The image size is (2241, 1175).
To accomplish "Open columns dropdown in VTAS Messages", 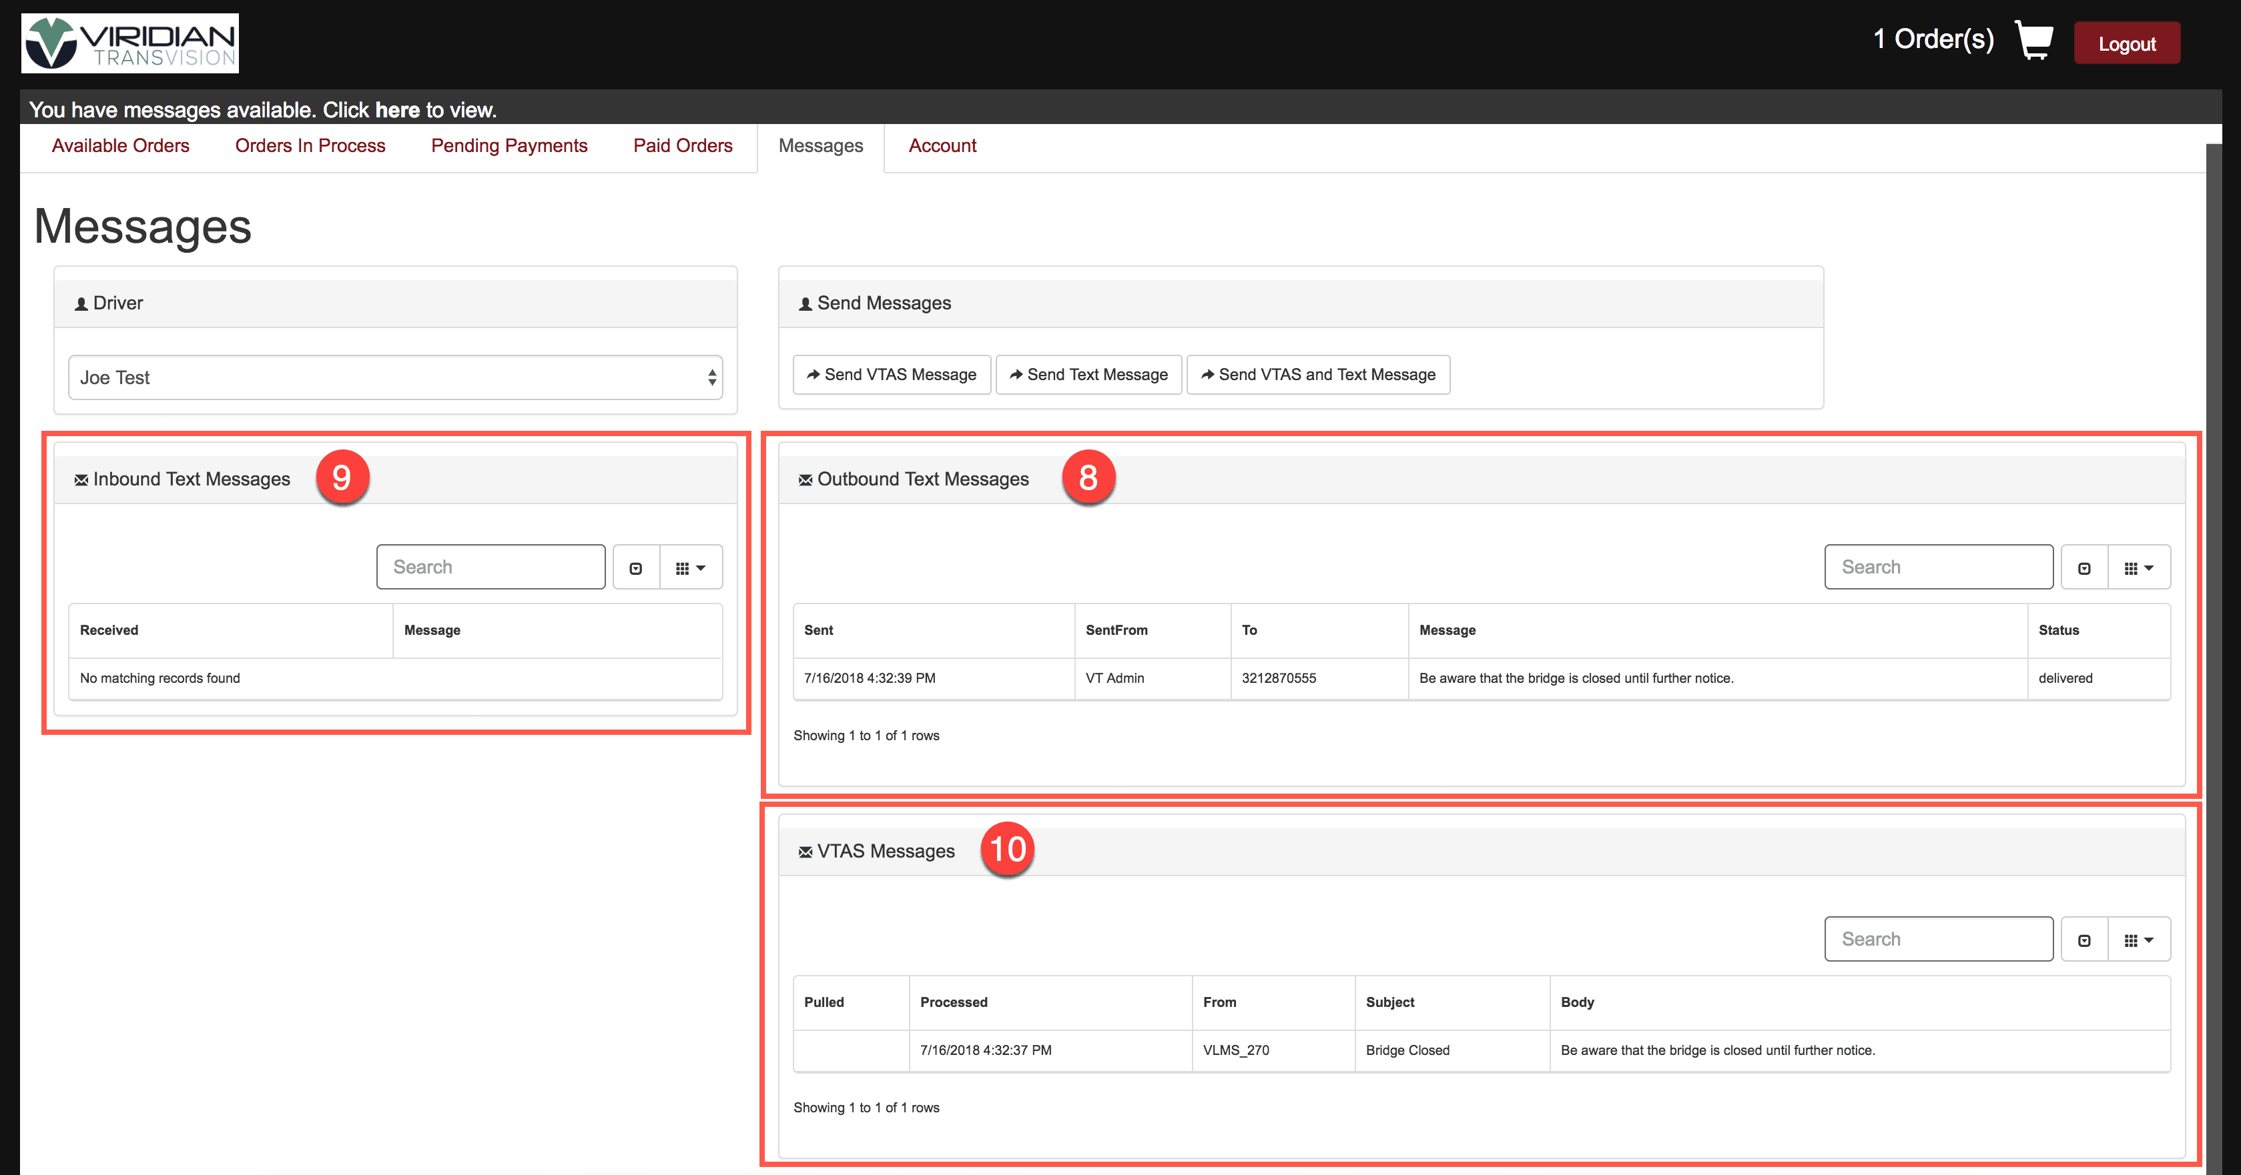I will click(x=2138, y=940).
